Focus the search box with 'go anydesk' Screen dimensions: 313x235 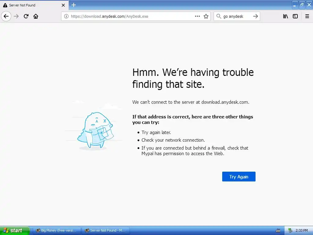pos(237,16)
